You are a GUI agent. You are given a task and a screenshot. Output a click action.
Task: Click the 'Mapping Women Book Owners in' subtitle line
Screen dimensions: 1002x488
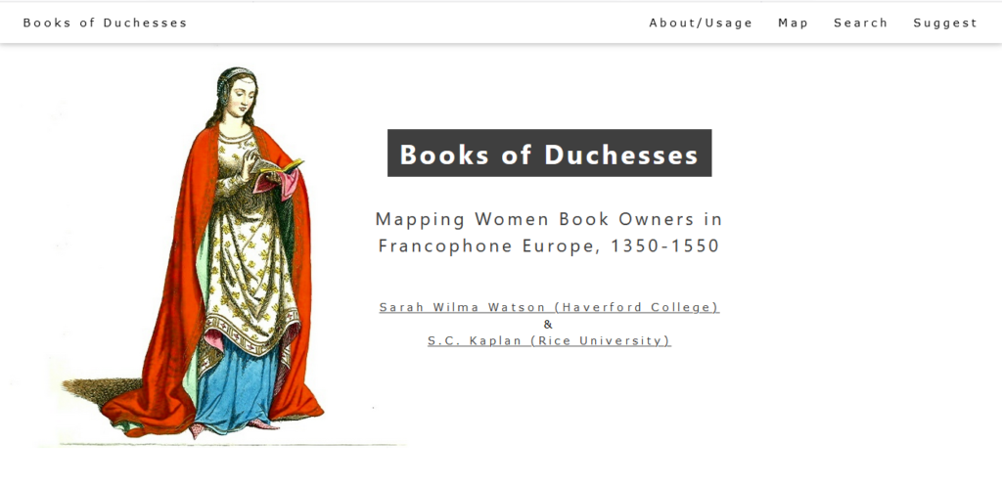(x=549, y=219)
